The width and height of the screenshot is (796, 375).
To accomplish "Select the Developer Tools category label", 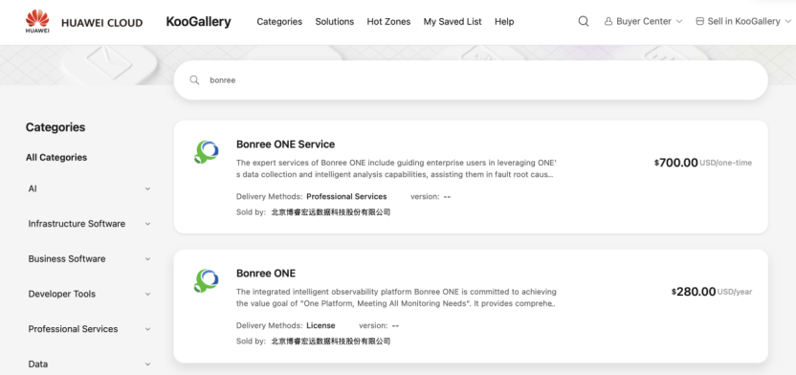I will point(62,294).
